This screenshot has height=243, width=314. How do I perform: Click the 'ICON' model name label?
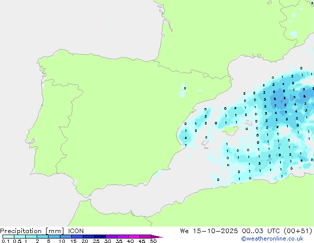(76, 231)
